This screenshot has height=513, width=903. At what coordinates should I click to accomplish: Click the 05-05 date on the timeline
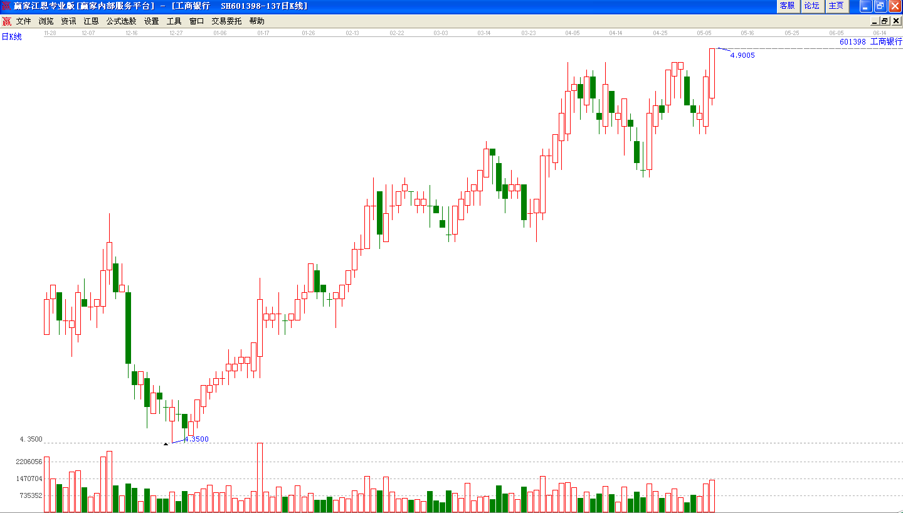[704, 33]
